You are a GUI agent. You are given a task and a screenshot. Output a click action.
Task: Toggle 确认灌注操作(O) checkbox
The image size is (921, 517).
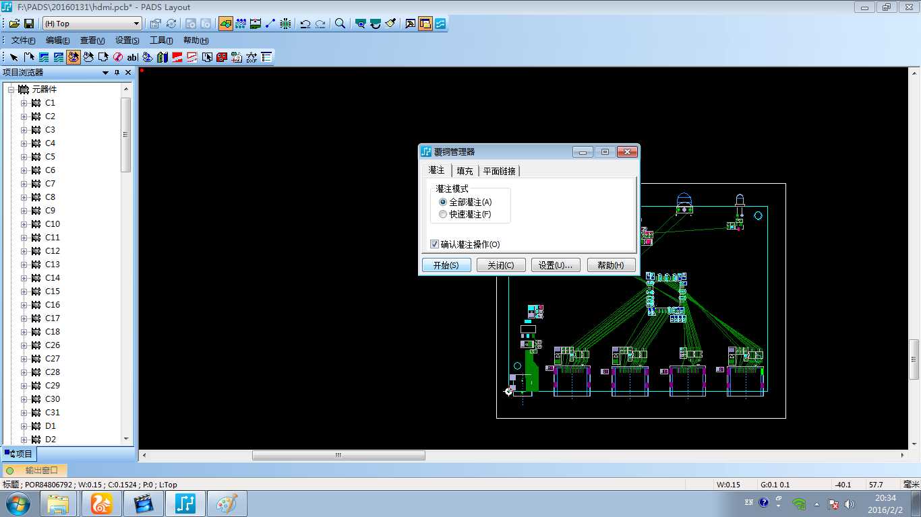[x=435, y=244]
